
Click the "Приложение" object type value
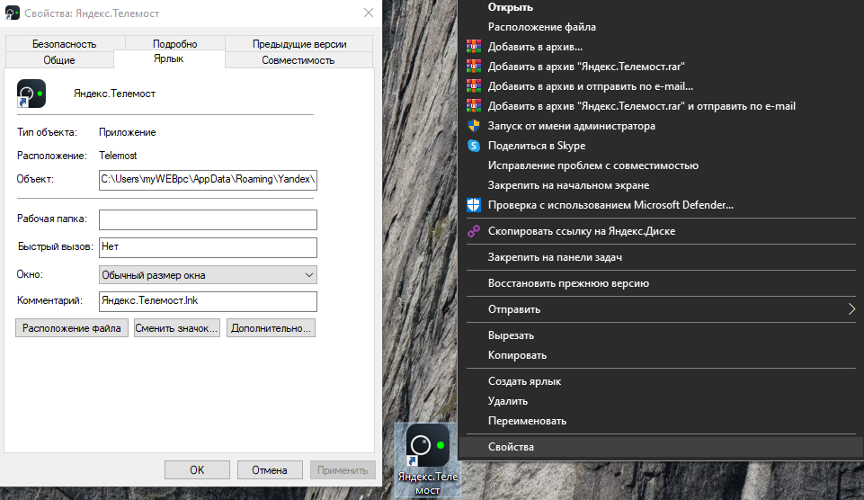point(128,132)
